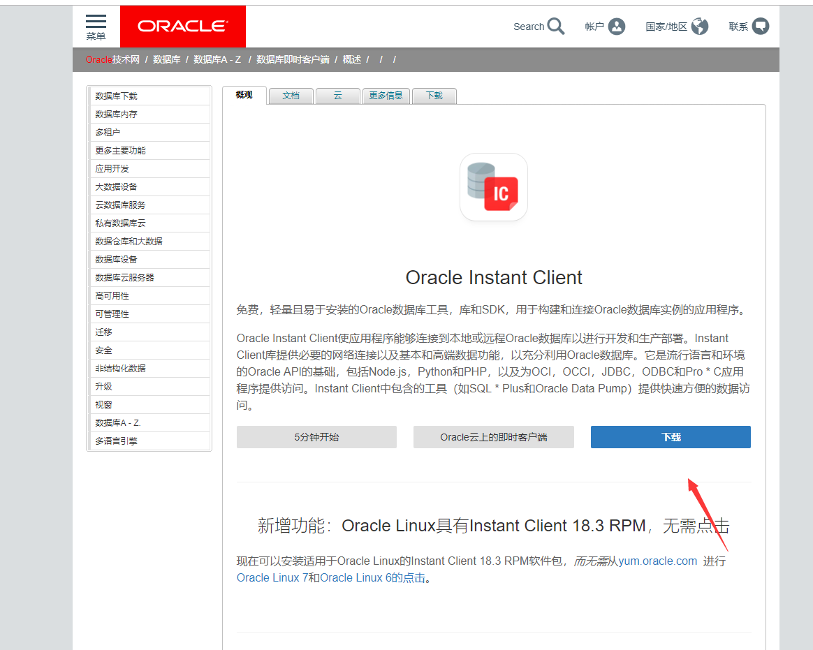This screenshot has height=650, width=813.
Task: Open 云数据库服务 in the sidebar
Action: tap(149, 205)
